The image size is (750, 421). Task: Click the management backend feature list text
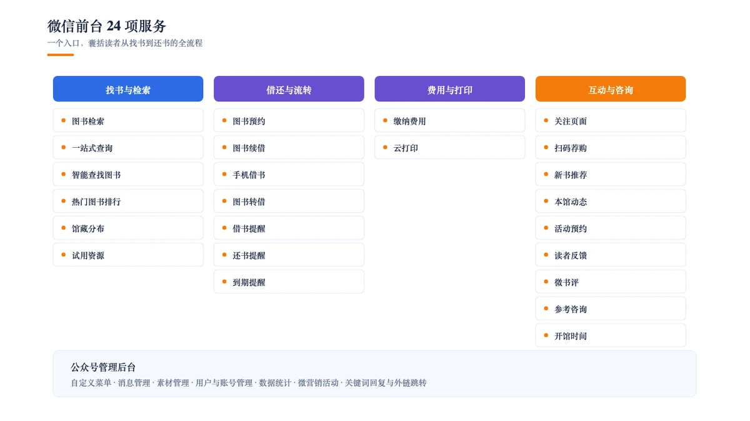[x=249, y=383]
